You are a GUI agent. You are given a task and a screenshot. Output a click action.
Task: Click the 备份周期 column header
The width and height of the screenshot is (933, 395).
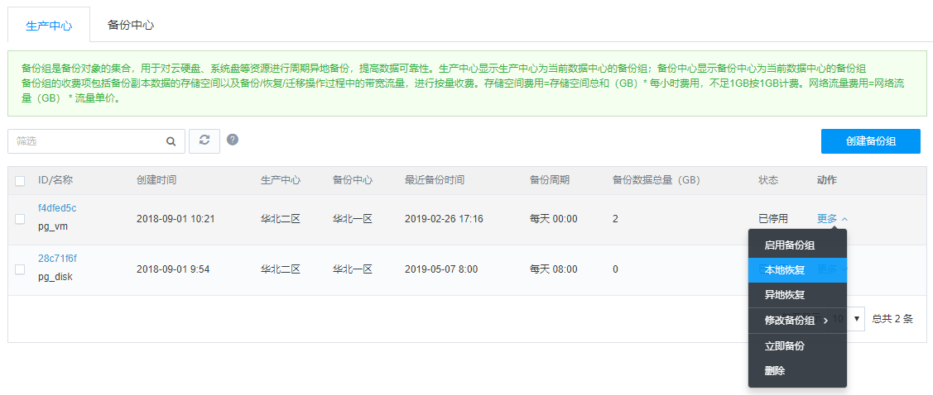tap(549, 180)
